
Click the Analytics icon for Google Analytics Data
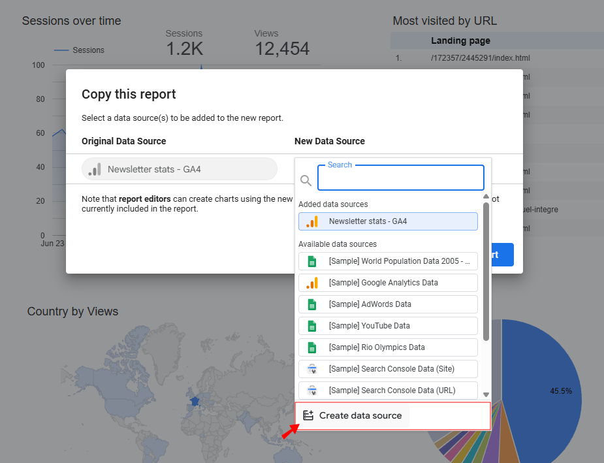pyautogui.click(x=312, y=283)
